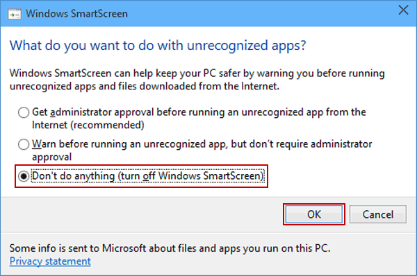The width and height of the screenshot is (417, 276).
Task: Click the Windows SmartScreen title bar icon
Action: point(15,14)
